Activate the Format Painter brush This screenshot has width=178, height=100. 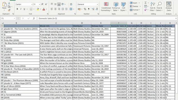click(9, 10)
